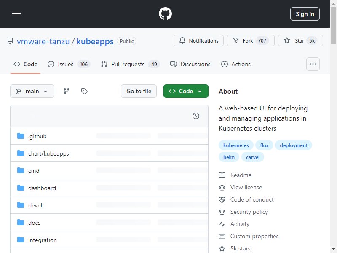
Task: Click the Notifications button
Action: (x=198, y=40)
